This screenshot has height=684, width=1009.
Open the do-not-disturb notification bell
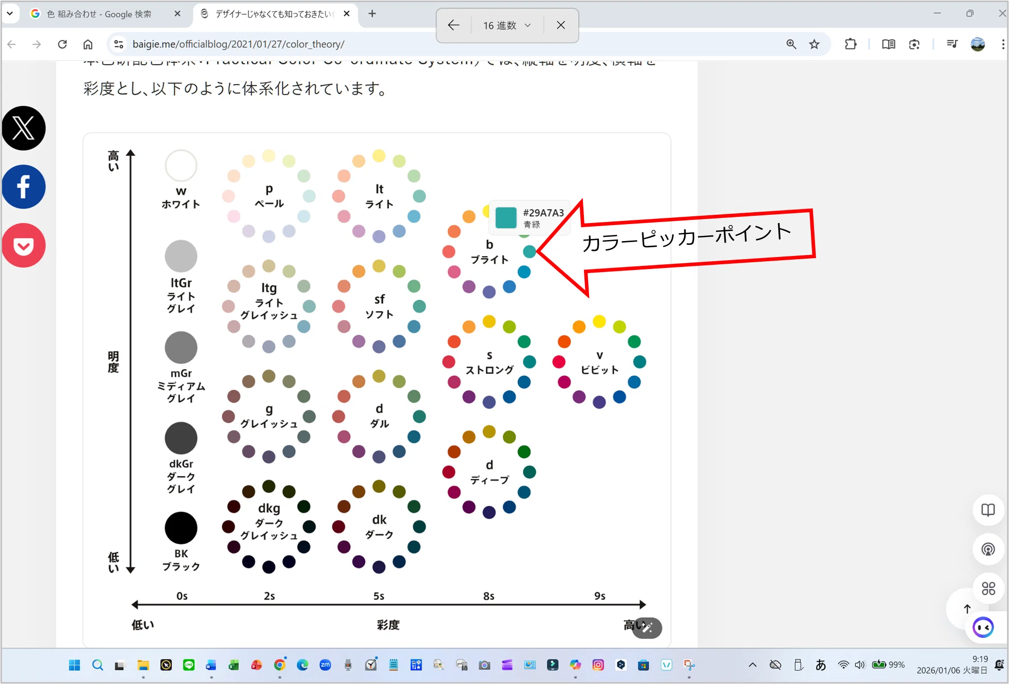(x=999, y=665)
